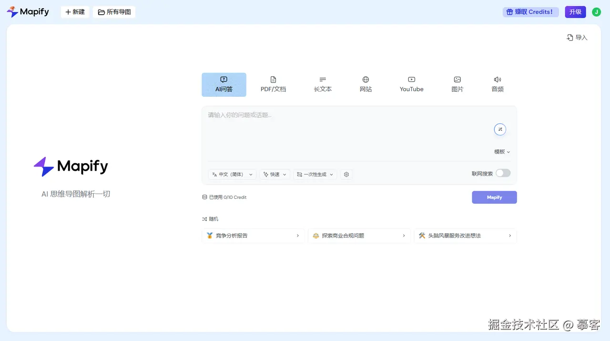610x341 pixels.
Task: Choose the 探索商业合规问题 suggestion
Action: [x=359, y=236]
